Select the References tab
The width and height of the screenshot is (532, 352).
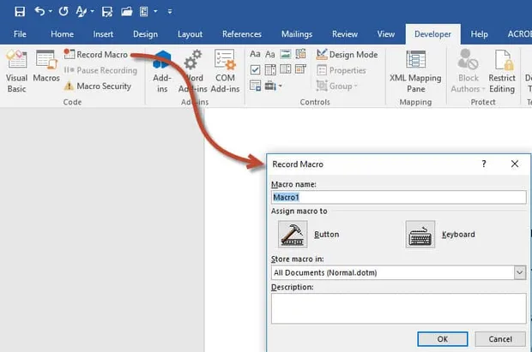pyautogui.click(x=242, y=34)
